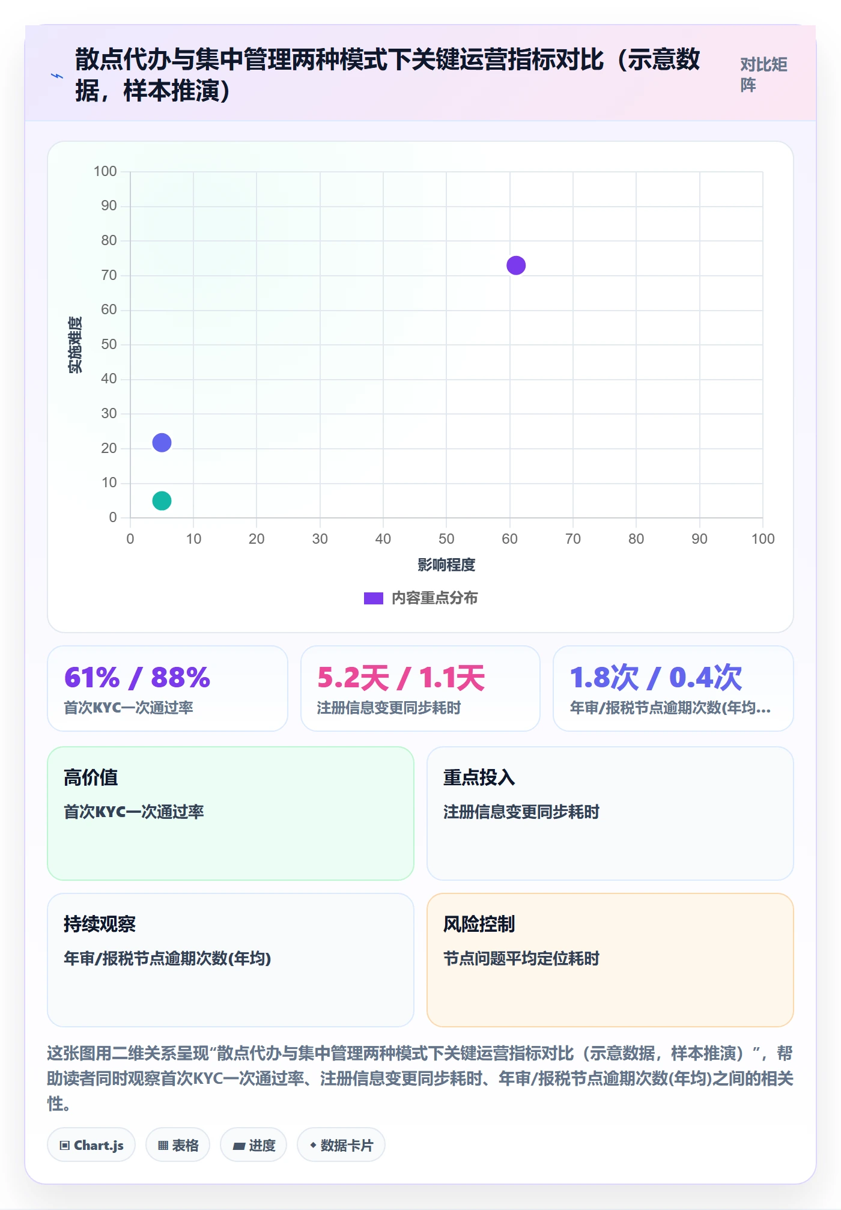Toggle the 内容重点分布 legend label
Image resolution: width=841 pixels, height=1210 pixels.
(435, 598)
